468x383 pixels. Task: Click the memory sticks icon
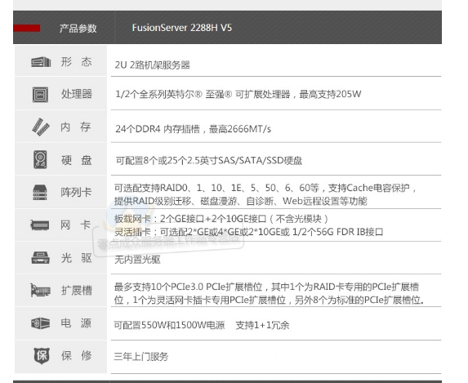pyautogui.click(x=41, y=127)
